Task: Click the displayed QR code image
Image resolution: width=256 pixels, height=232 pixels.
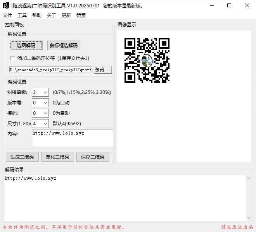Action: (147, 60)
